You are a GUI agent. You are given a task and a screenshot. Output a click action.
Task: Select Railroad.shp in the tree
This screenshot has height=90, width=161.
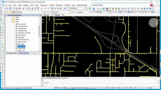(x=22, y=42)
